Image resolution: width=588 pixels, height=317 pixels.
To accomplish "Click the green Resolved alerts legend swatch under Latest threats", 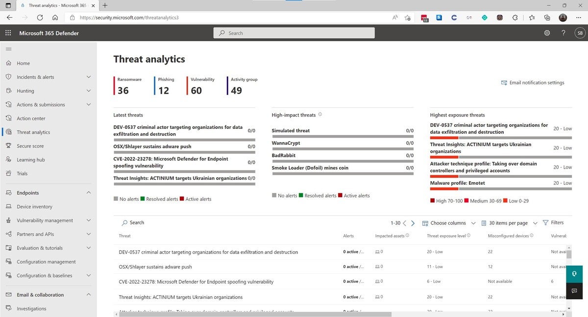I will [143, 199].
